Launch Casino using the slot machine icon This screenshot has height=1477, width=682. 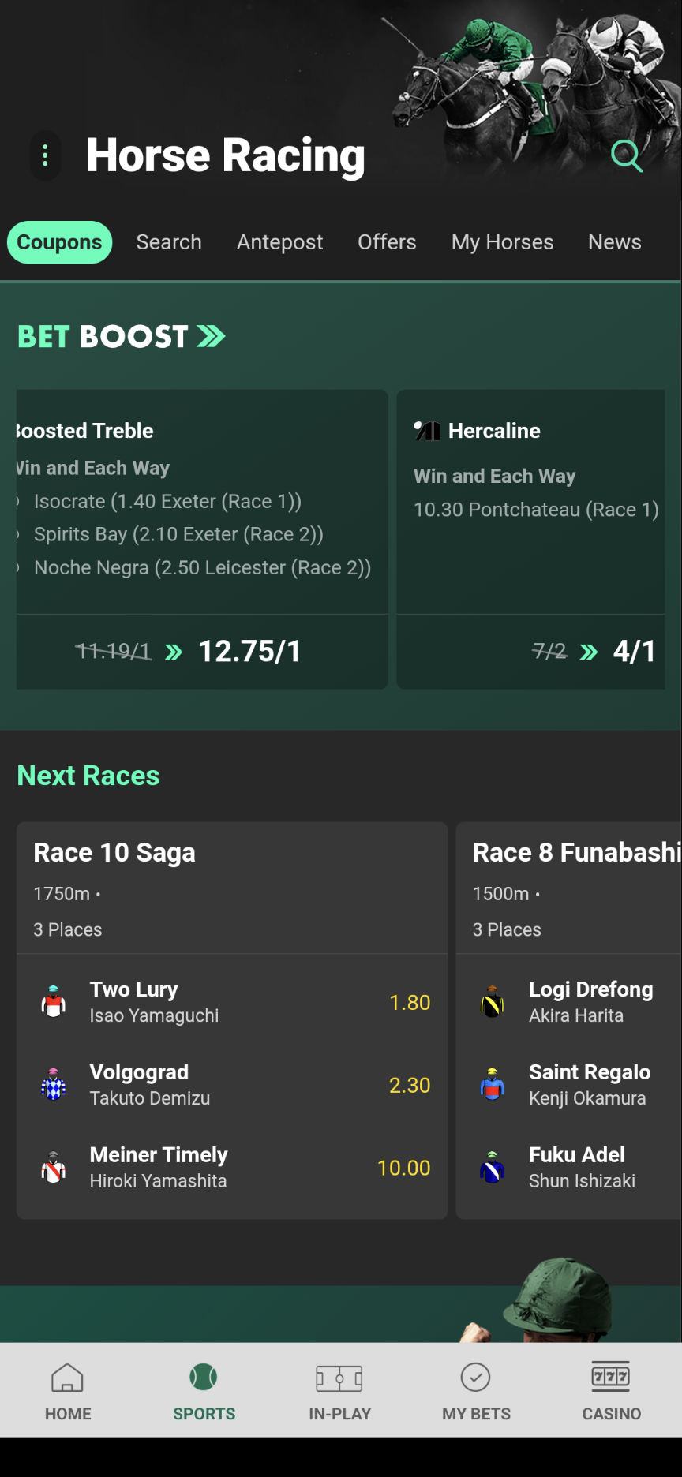click(610, 1377)
